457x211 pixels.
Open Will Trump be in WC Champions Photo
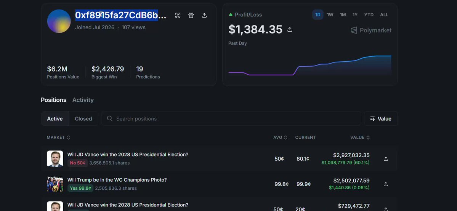pyautogui.click(x=117, y=180)
